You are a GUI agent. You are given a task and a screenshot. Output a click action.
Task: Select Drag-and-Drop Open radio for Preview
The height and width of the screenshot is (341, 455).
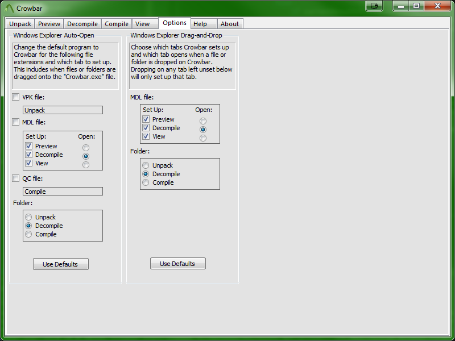pyautogui.click(x=203, y=121)
